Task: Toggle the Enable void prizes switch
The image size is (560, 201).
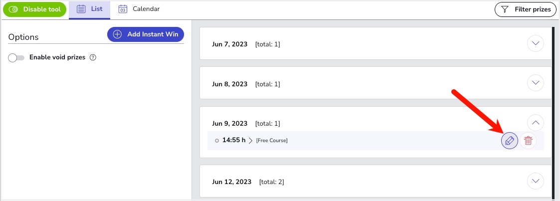Action: 16,58
